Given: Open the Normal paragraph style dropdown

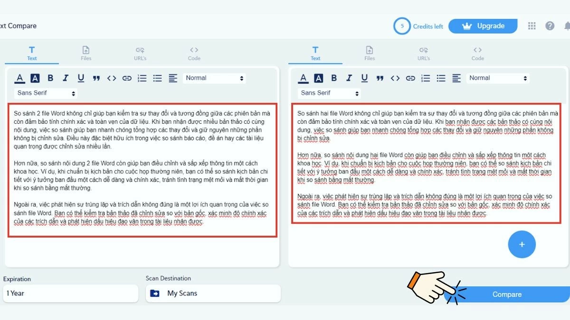Looking at the screenshot, I should 214,78.
